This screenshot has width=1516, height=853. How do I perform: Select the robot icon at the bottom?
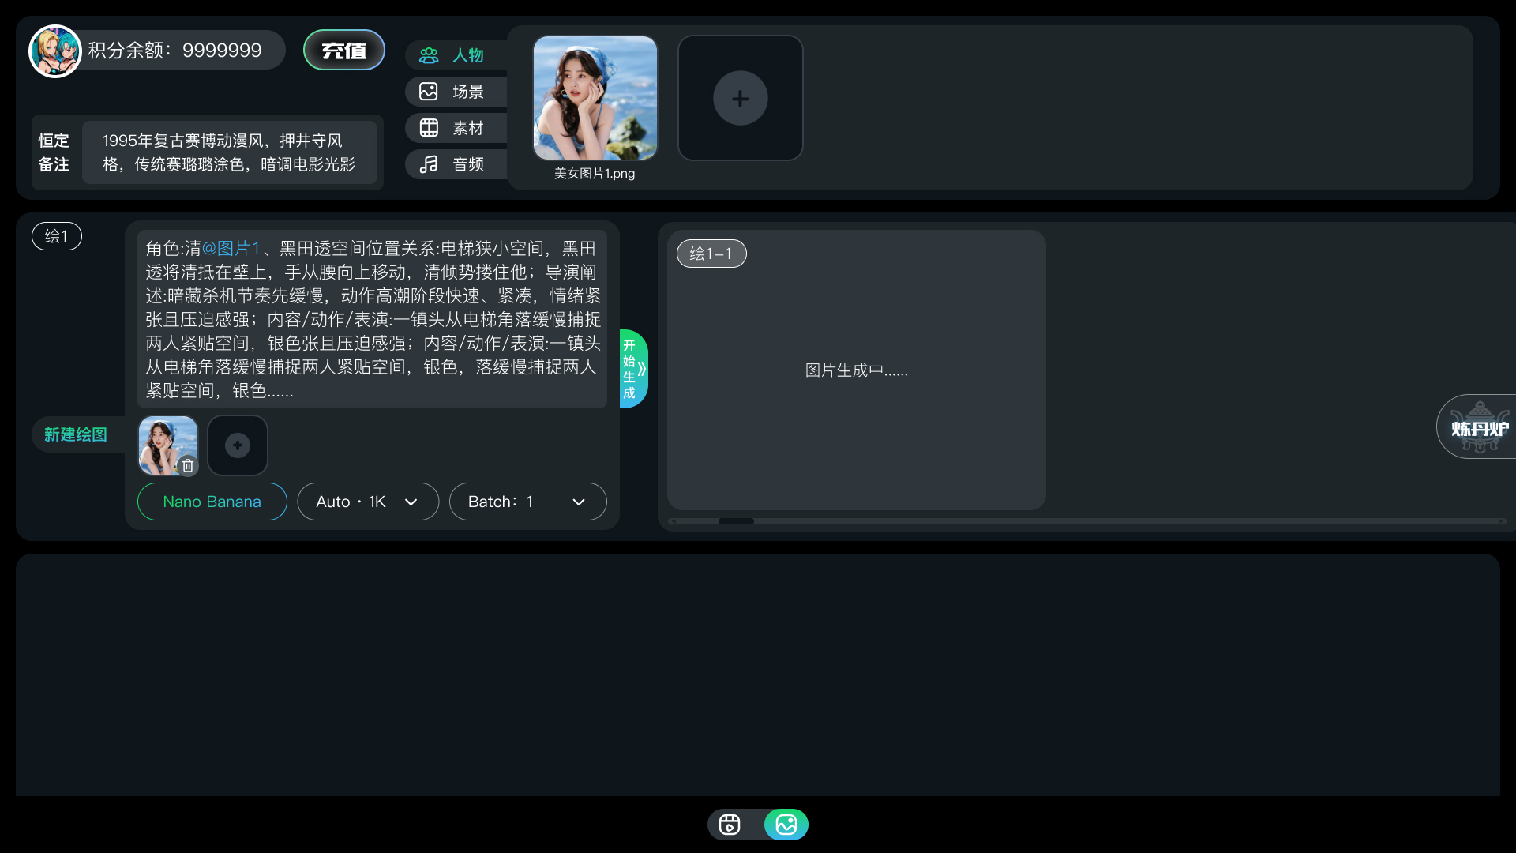(730, 824)
